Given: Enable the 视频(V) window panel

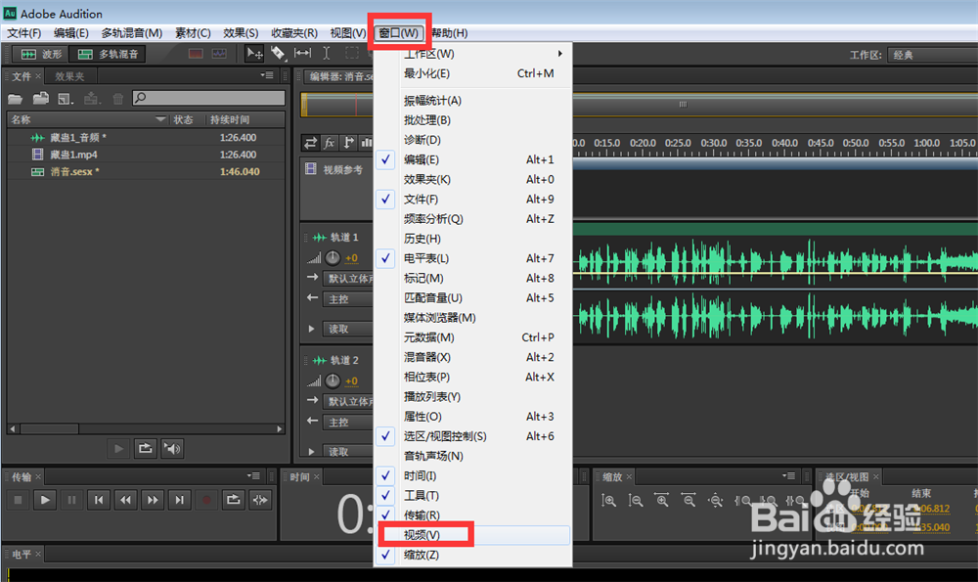Looking at the screenshot, I should tap(472, 535).
